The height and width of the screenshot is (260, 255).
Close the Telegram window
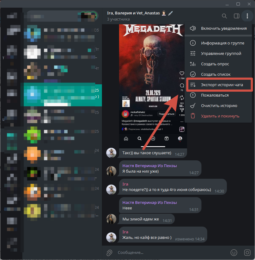tap(249, 4)
